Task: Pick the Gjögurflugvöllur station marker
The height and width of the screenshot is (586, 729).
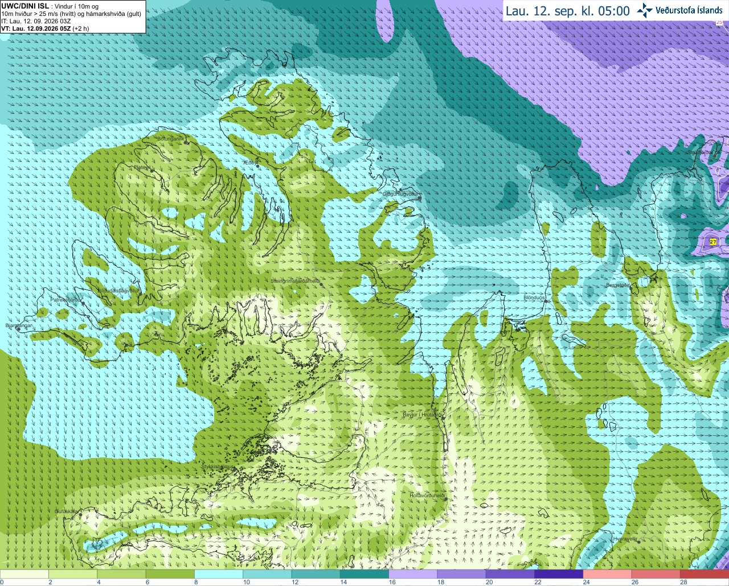Action: point(419,198)
